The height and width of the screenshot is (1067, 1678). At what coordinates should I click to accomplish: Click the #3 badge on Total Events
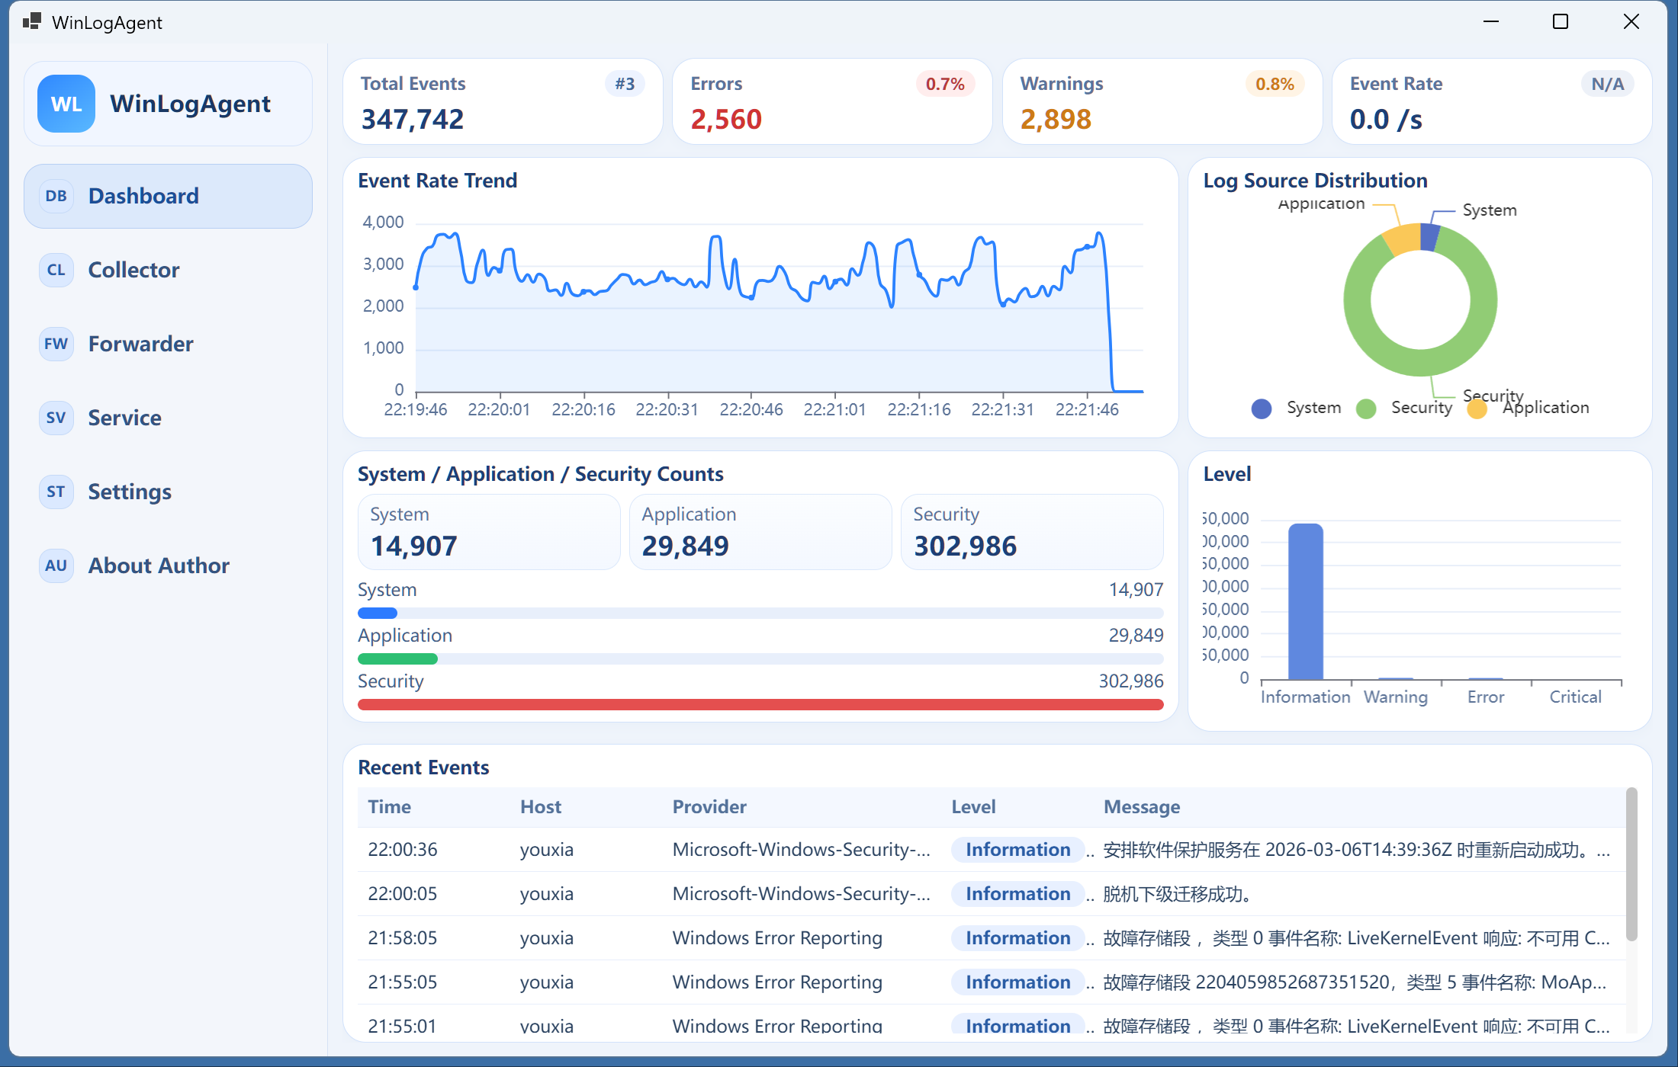(x=625, y=84)
